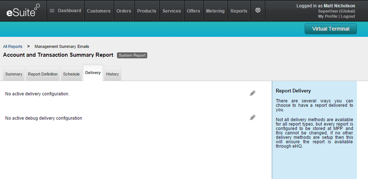Open the Dashboard menu
This screenshot has height=179, width=368.
(65, 11)
